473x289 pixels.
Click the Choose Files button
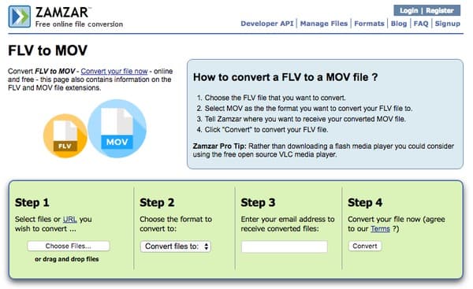68,246
